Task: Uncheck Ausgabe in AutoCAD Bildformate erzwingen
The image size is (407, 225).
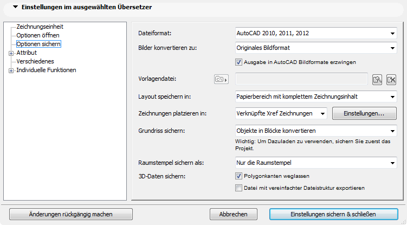Action: [x=238, y=62]
